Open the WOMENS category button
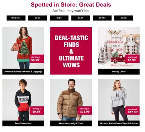Image resolution: width=145 pixels, height=132 pixels. point(16,18)
